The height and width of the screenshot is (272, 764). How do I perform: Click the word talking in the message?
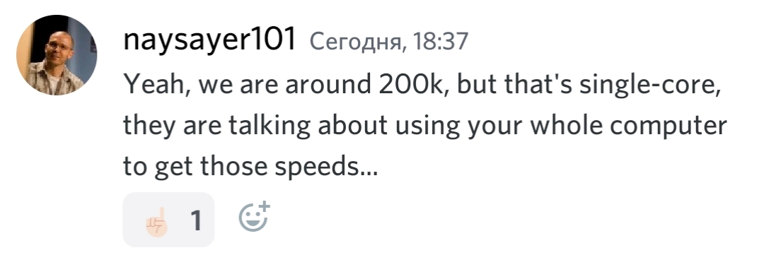(x=270, y=127)
